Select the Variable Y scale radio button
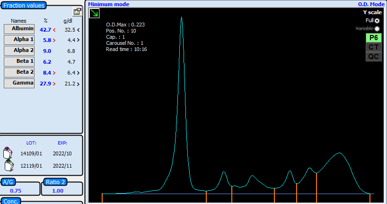Screen dimensions: 387x204 377,28
